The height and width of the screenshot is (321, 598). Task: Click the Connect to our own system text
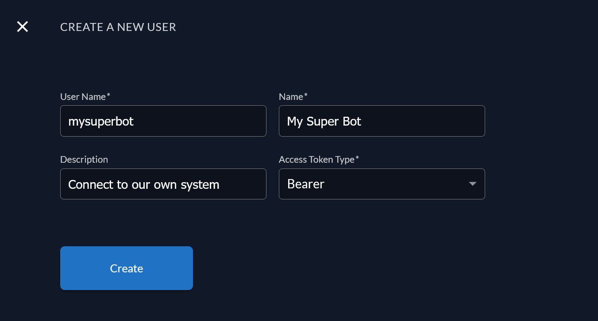click(143, 184)
